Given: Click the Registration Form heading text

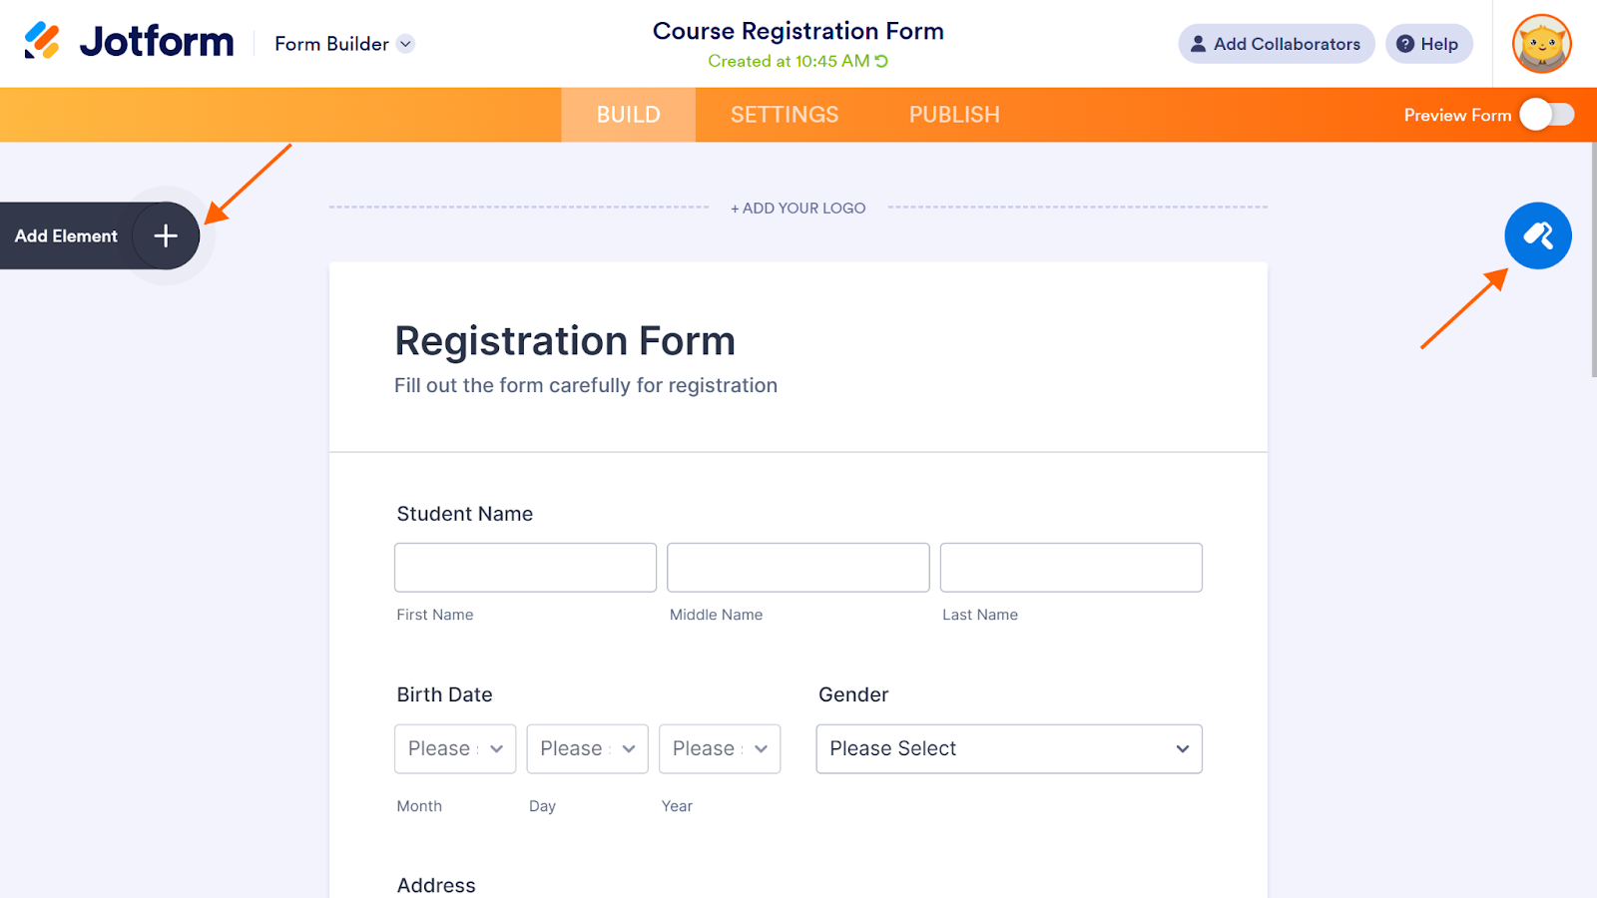Looking at the screenshot, I should [x=565, y=341].
